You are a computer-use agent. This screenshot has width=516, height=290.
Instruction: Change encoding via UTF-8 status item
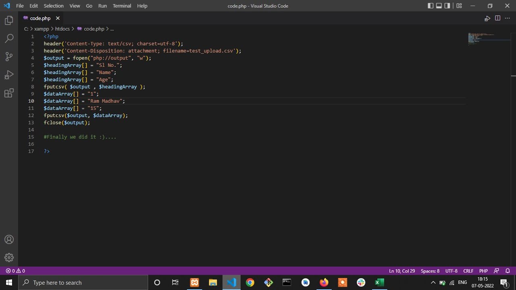coord(451,271)
